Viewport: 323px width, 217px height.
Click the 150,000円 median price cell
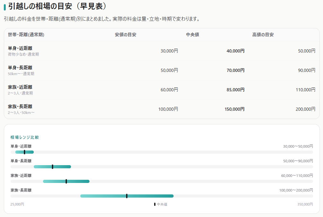[234, 109]
